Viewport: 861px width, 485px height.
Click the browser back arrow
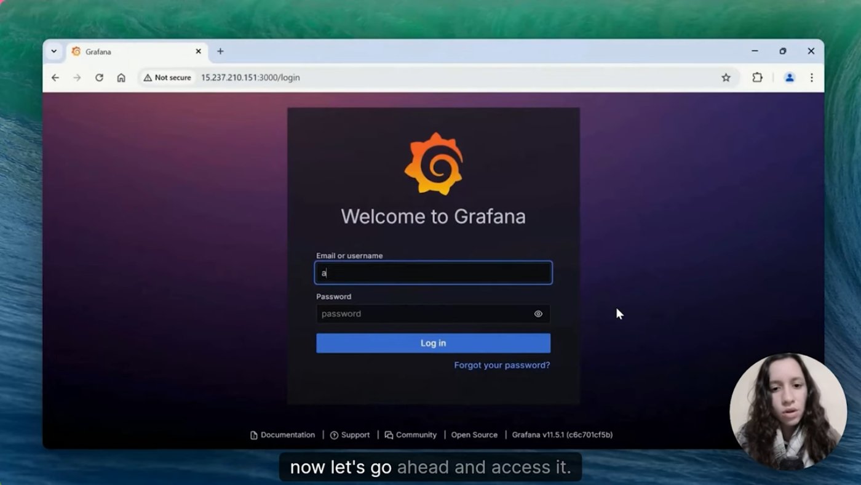pos(55,78)
